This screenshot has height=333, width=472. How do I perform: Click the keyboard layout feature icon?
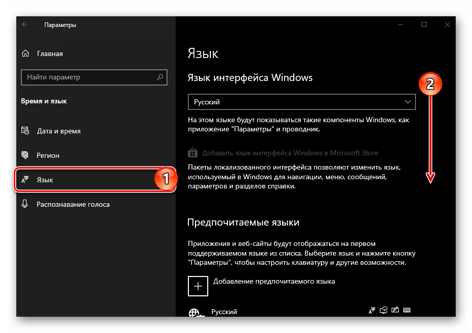tap(407, 311)
